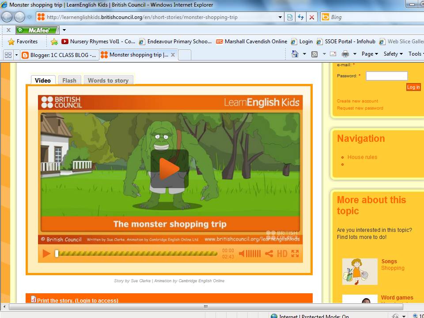Open Nursery Rhymes Vol1 favorite link
The height and width of the screenshot is (318, 424).
click(98, 42)
